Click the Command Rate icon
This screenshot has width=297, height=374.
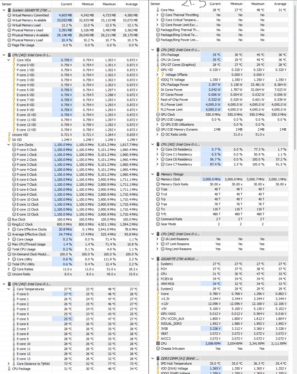158,219
